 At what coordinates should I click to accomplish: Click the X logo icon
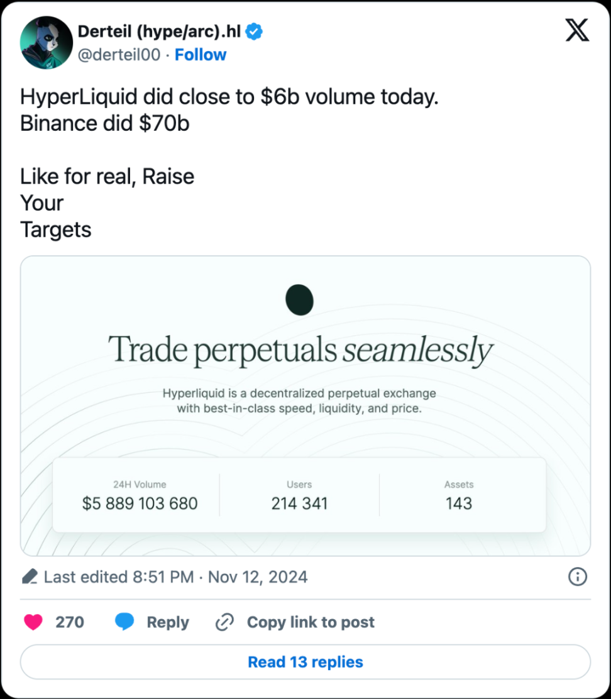(577, 30)
